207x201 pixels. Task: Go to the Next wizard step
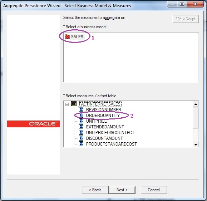(122, 190)
